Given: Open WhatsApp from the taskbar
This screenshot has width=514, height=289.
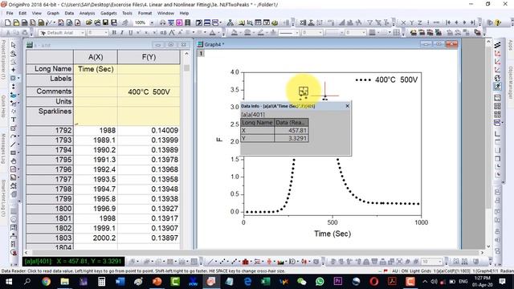Looking at the screenshot, I should [x=320, y=282].
